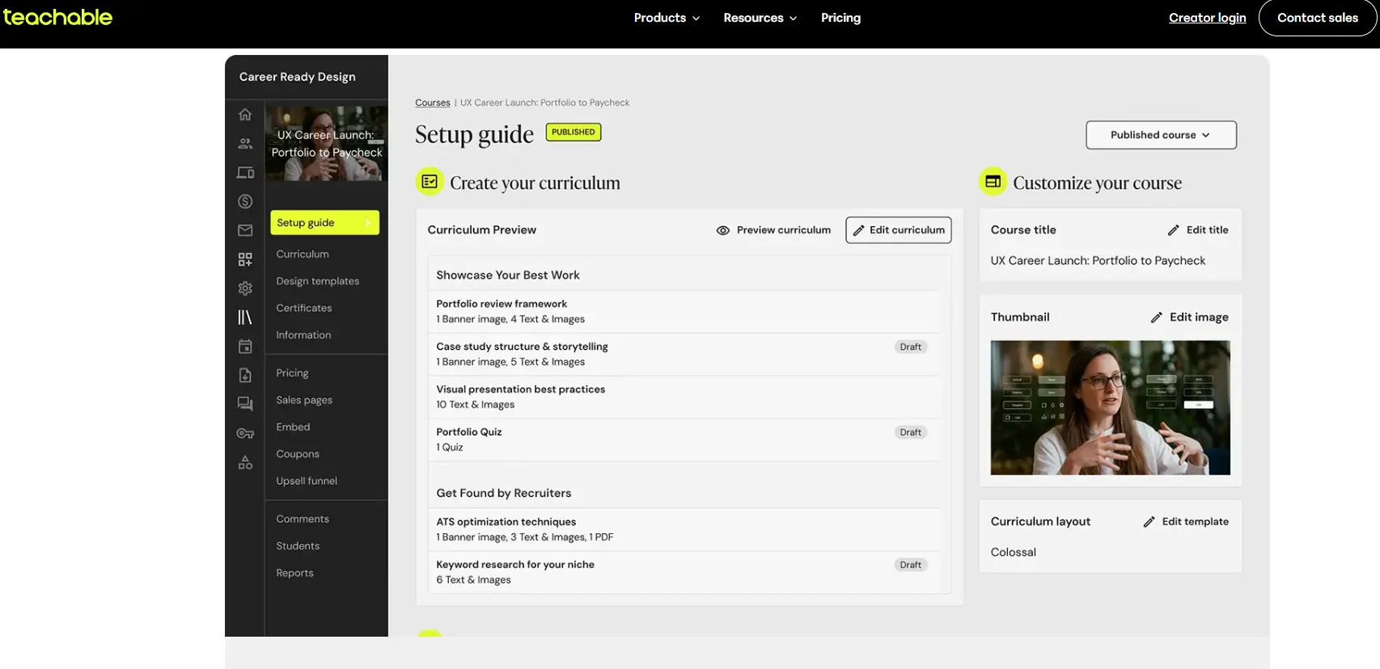Open the devices icon in the sidebar rail
Image resolution: width=1380 pixels, height=669 pixels.
pos(245,173)
